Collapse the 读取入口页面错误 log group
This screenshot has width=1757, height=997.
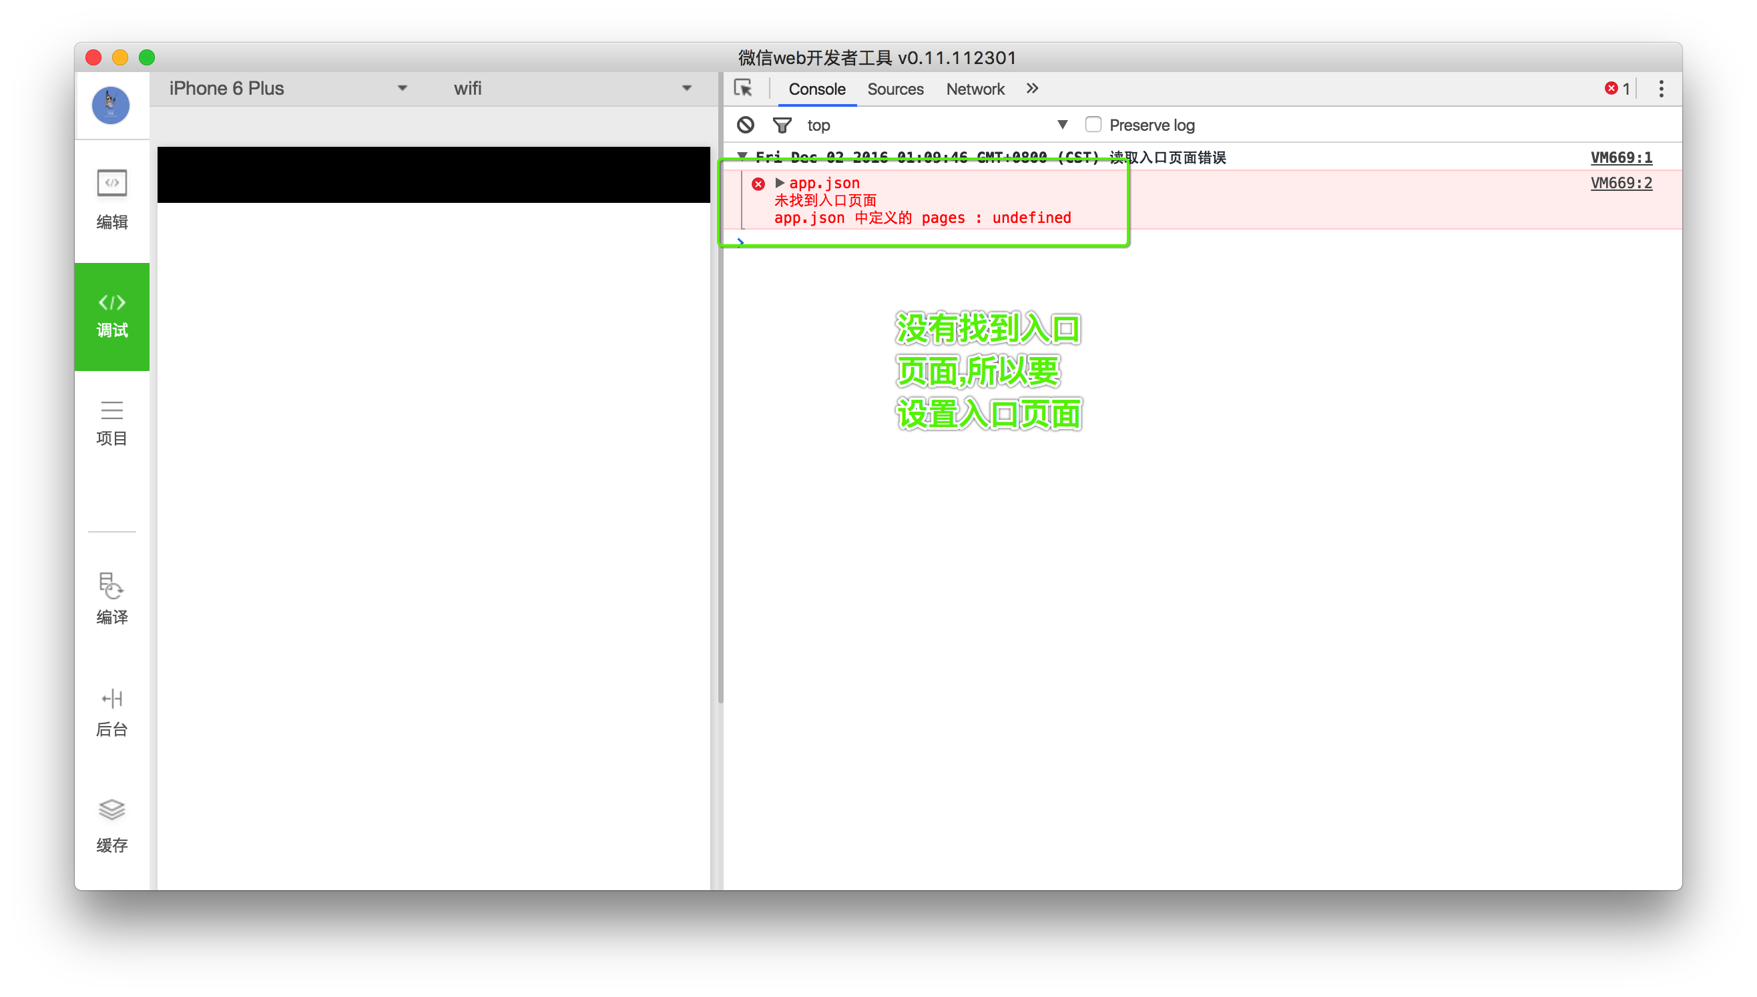pyautogui.click(x=742, y=157)
